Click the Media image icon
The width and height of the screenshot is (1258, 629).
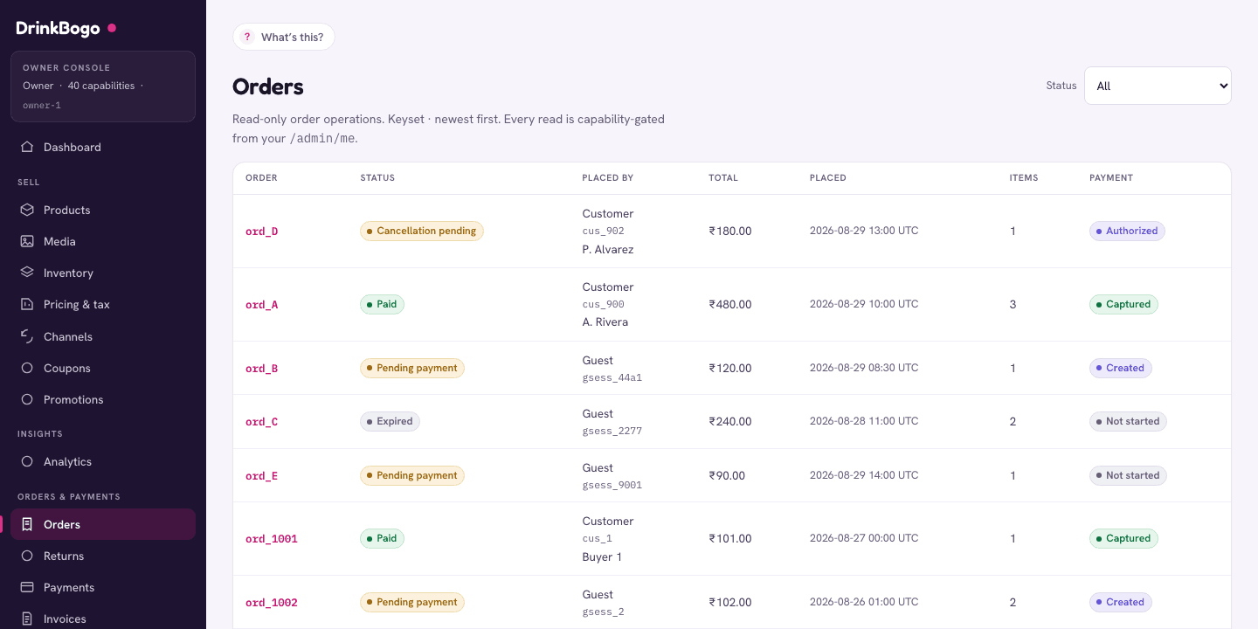[x=27, y=241]
